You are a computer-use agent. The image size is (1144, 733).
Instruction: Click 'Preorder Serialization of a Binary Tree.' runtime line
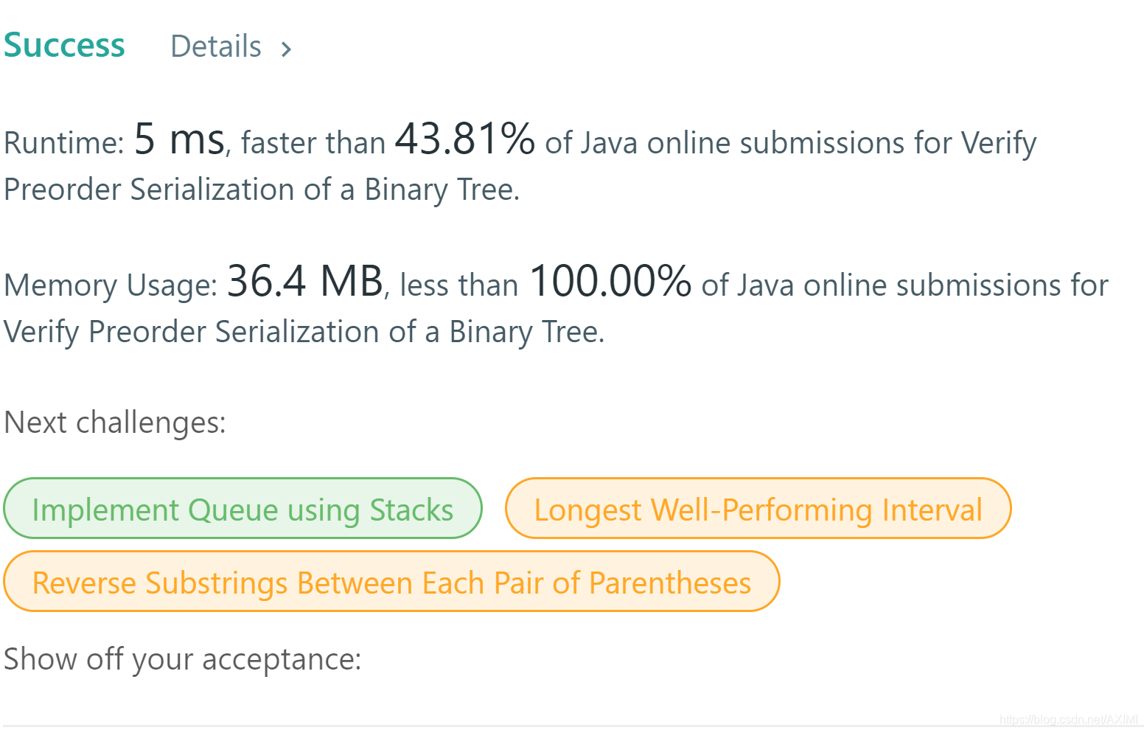click(262, 190)
